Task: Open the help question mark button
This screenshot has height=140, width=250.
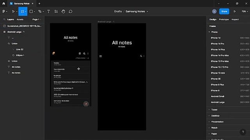Action: pos(243,132)
